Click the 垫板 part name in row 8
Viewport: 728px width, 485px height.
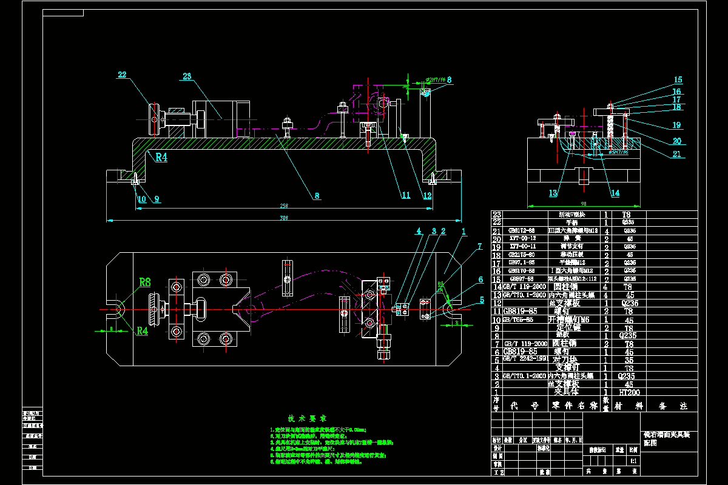point(564,335)
